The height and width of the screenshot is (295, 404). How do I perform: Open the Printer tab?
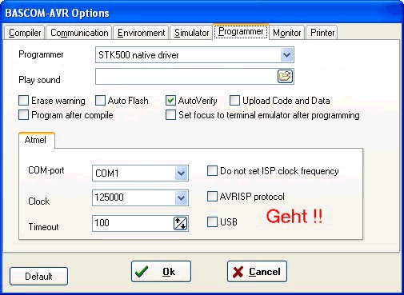[x=322, y=33]
